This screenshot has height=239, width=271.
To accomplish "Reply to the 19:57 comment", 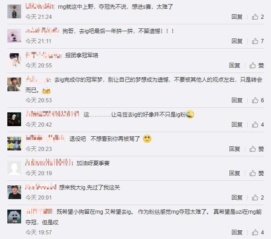I will pos(237,232).
